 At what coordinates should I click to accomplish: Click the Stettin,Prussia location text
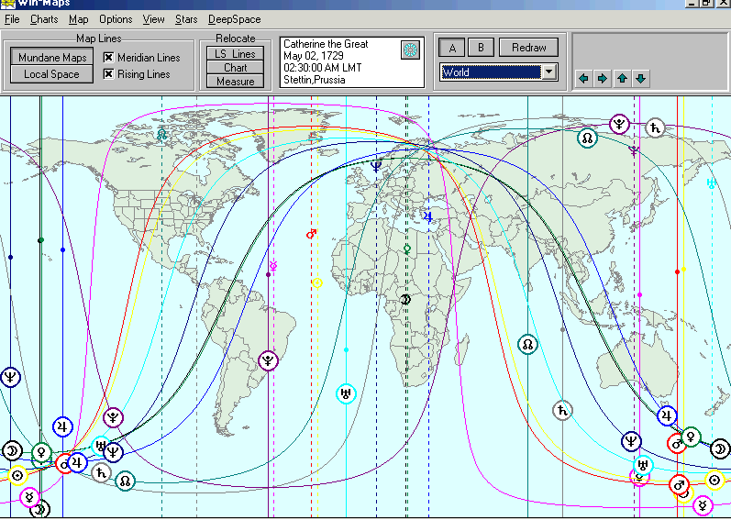coord(315,80)
